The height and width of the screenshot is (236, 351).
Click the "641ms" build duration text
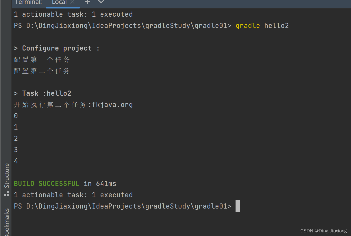click(106, 184)
